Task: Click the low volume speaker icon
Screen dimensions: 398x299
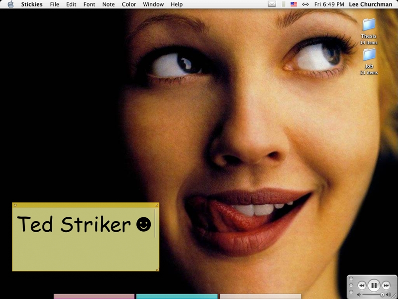Action: [359, 295]
